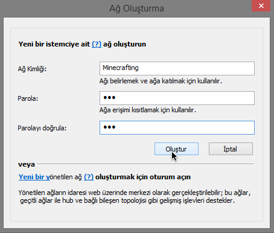The image size is (274, 233).
Task: Click the Oluştur button
Action: point(176,149)
